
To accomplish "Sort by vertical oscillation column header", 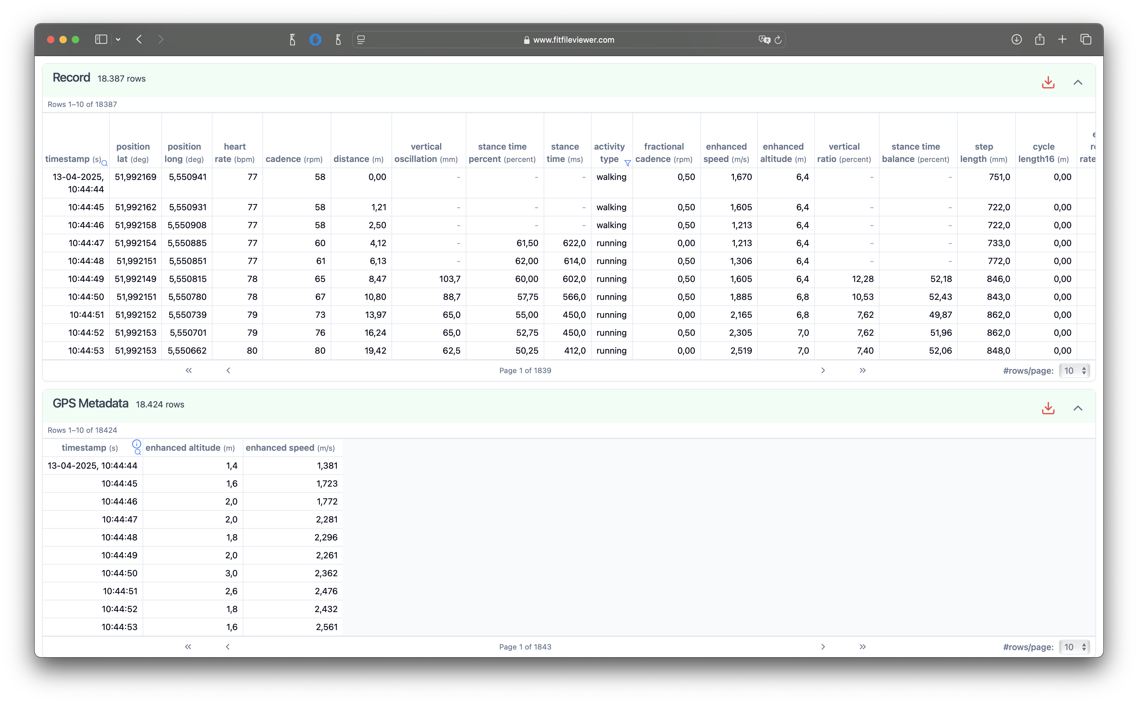I will (426, 153).
